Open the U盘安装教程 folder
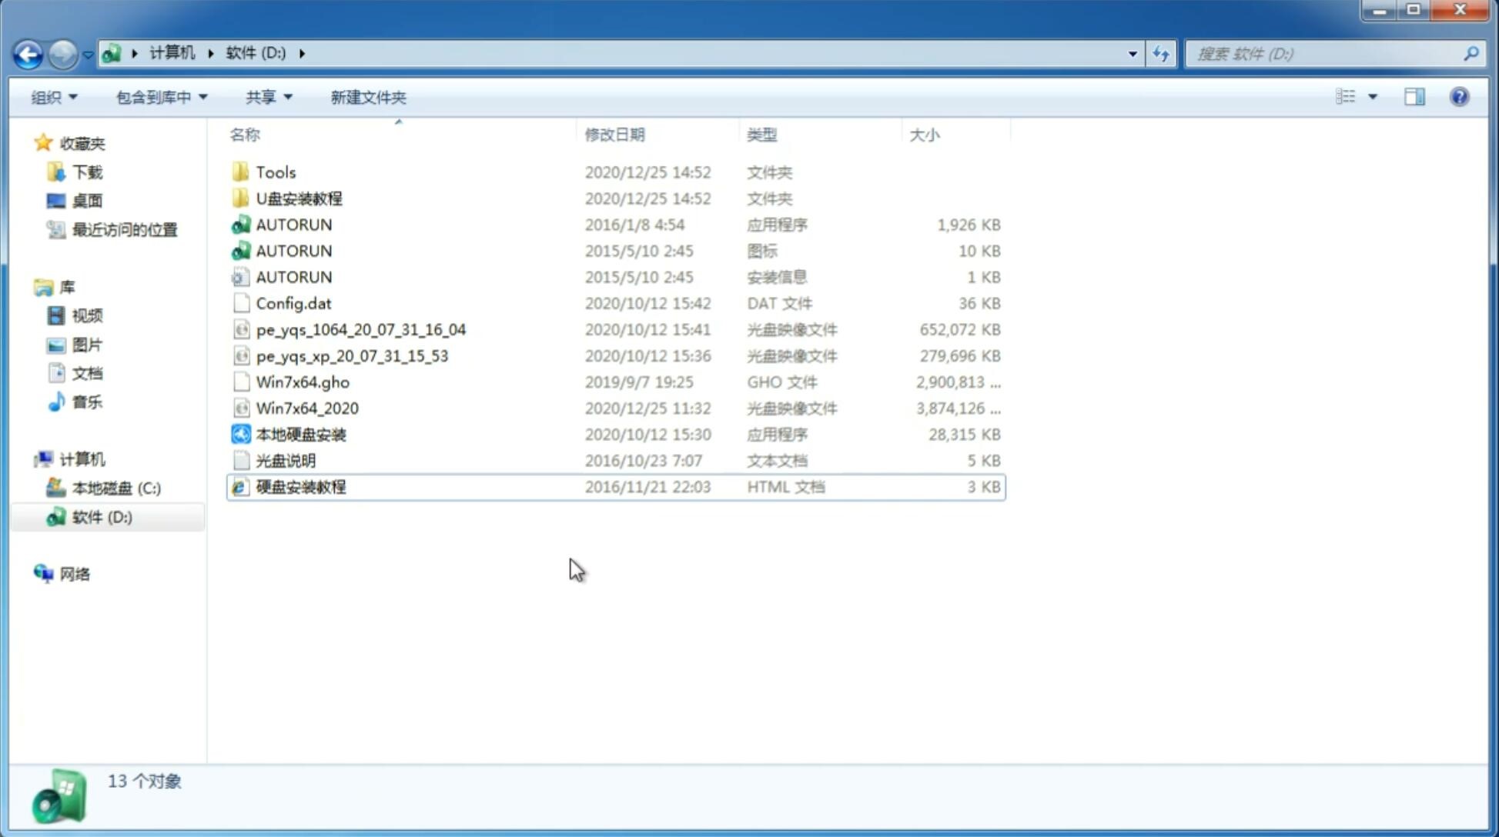 [299, 198]
